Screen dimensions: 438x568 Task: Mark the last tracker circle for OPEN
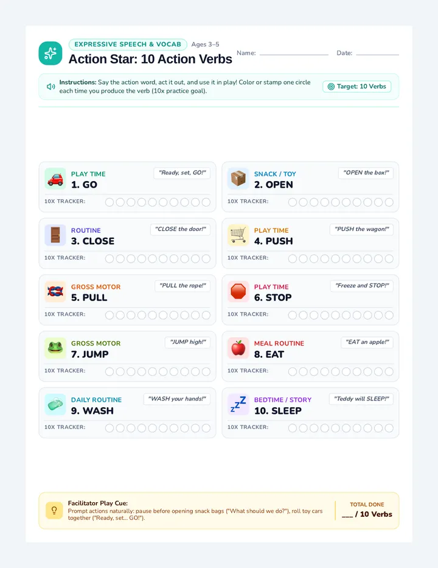pyautogui.click(x=389, y=202)
